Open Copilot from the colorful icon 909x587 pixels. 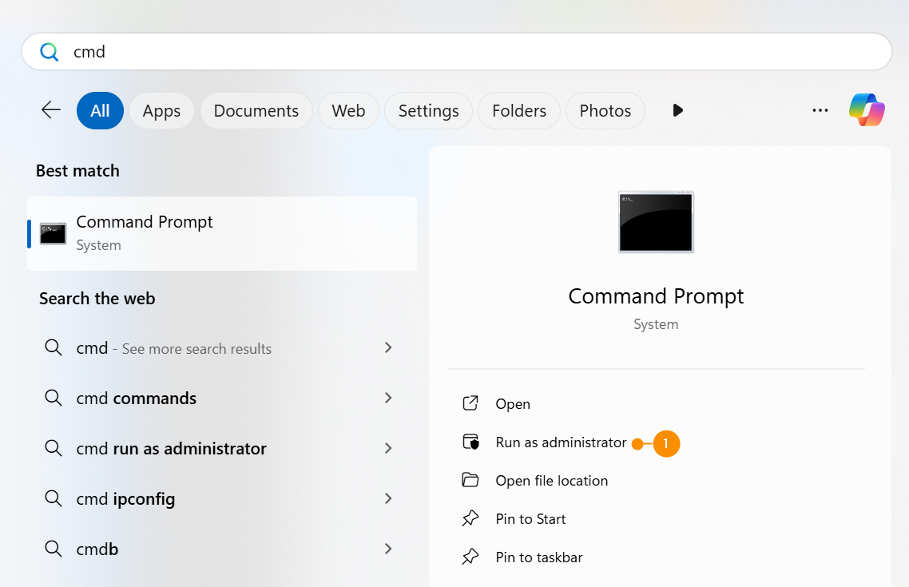coord(867,110)
